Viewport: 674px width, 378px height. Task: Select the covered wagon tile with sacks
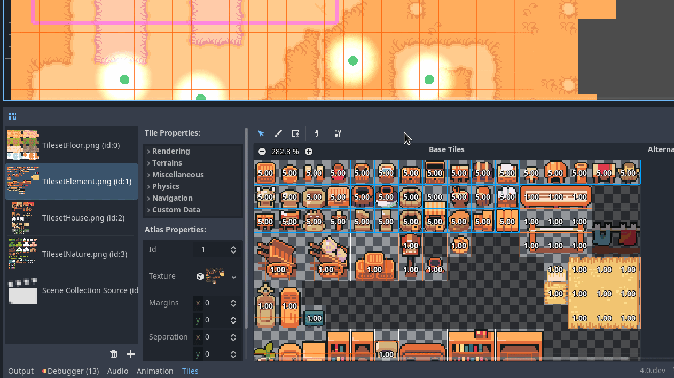click(326, 258)
